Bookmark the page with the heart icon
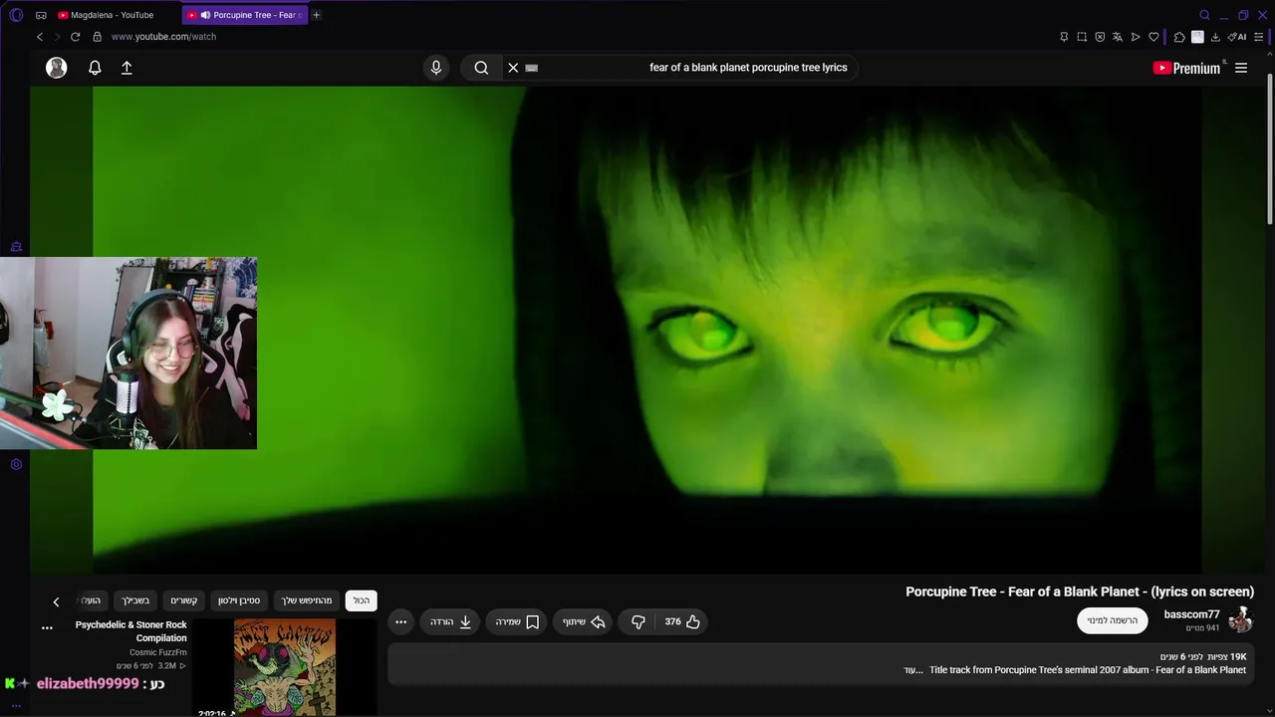Screen dimensions: 1275x717 point(1153,37)
